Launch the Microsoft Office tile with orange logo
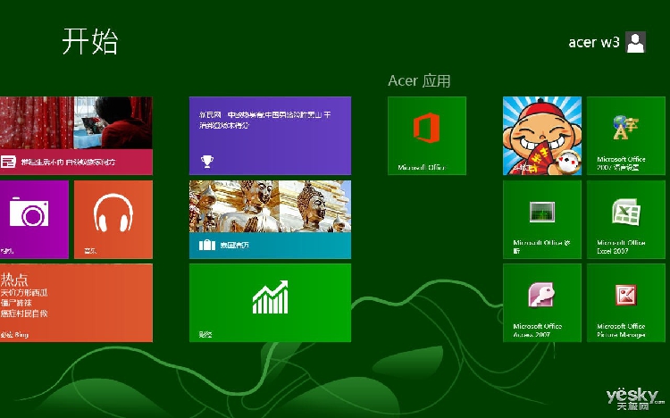The width and height of the screenshot is (670, 418). tap(427, 136)
